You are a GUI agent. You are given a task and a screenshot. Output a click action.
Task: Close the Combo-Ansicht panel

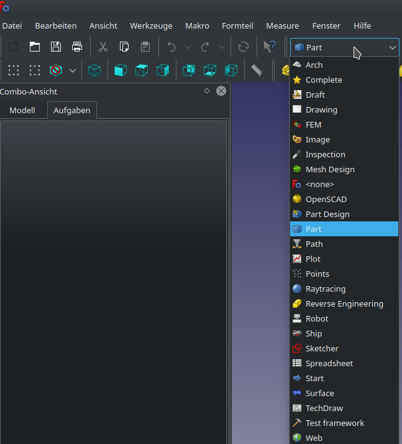coord(221,91)
